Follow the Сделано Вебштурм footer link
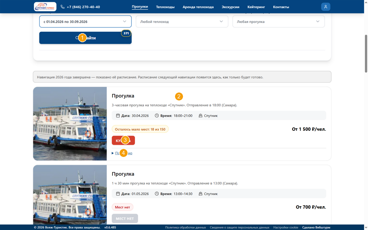The width and height of the screenshot is (368, 230). (x=316, y=227)
